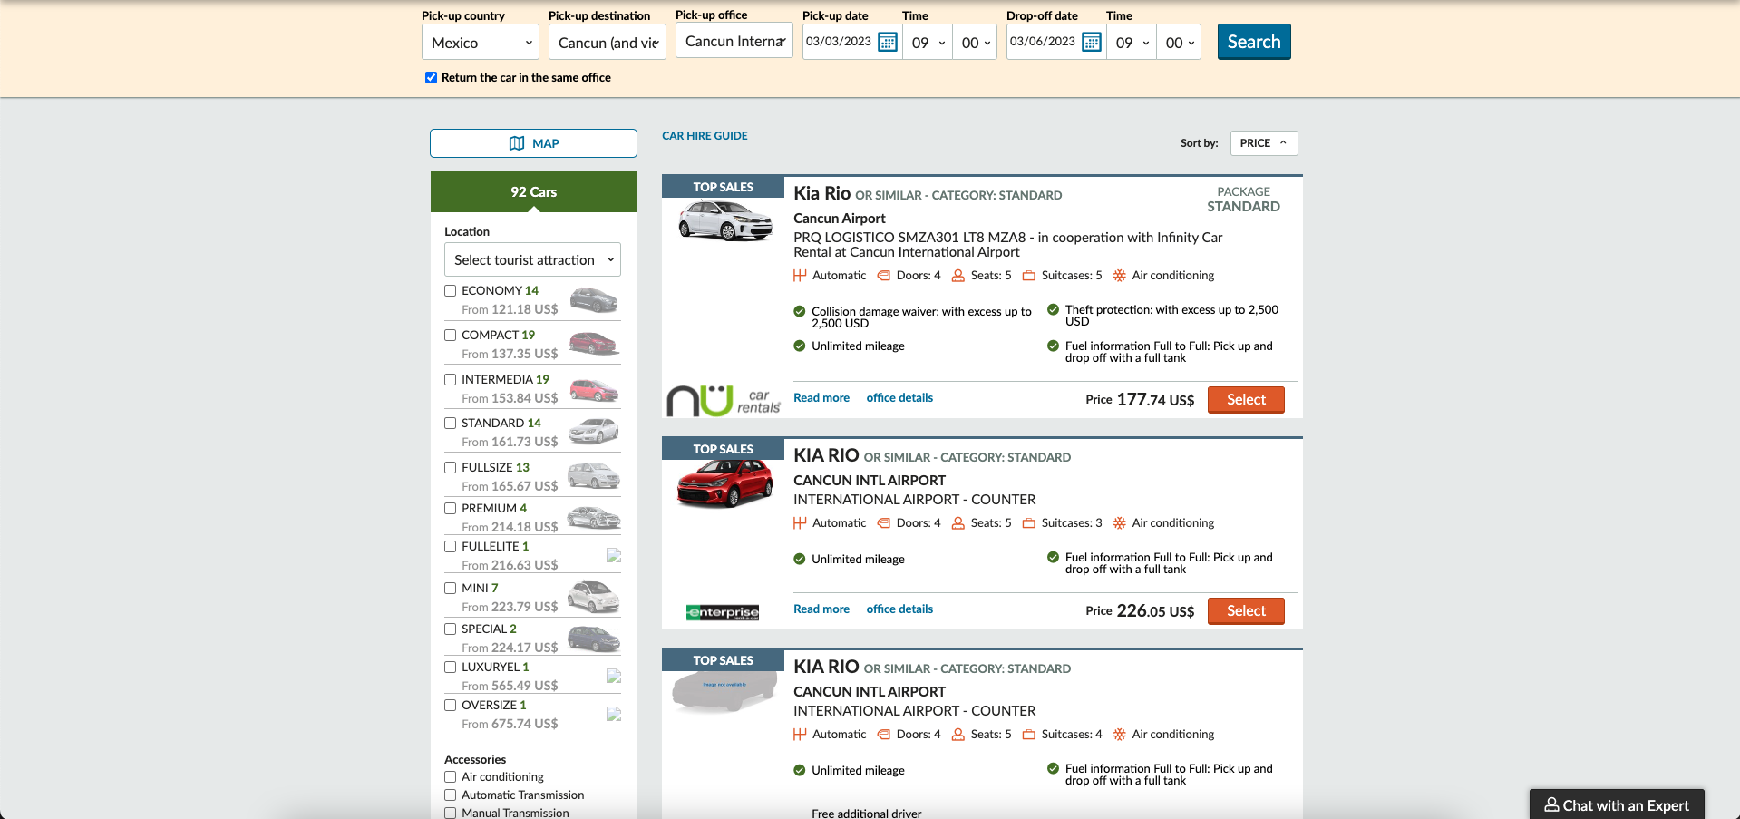Enable Automatic Transmission filter

(450, 795)
